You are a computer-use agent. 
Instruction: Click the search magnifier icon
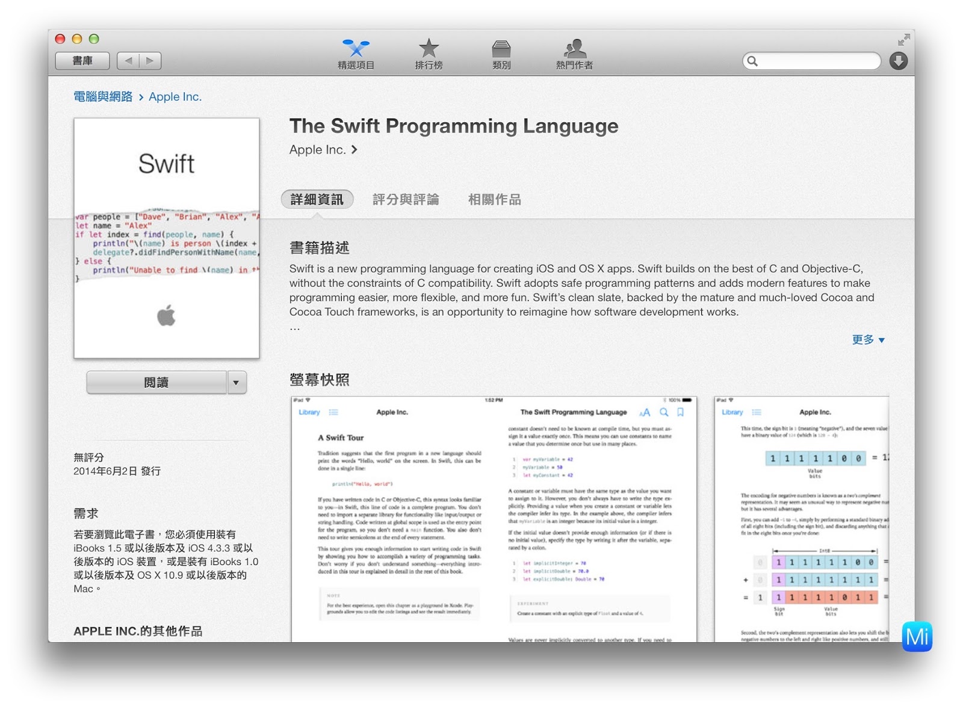click(752, 61)
